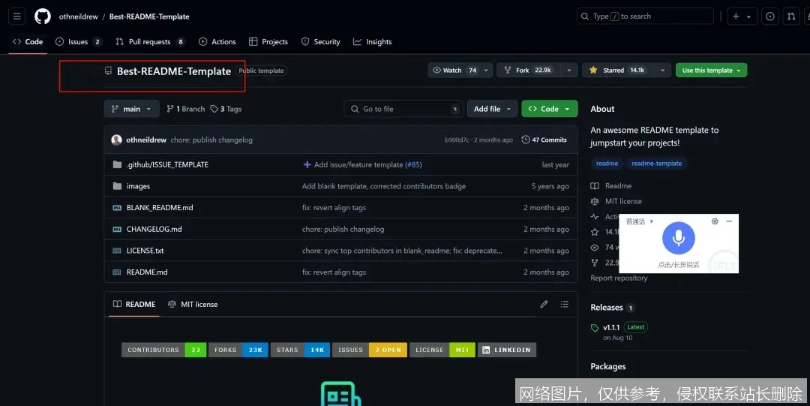Image resolution: width=810 pixels, height=406 pixels.
Task: Open the LICENSE.txt file
Action: [145, 251]
